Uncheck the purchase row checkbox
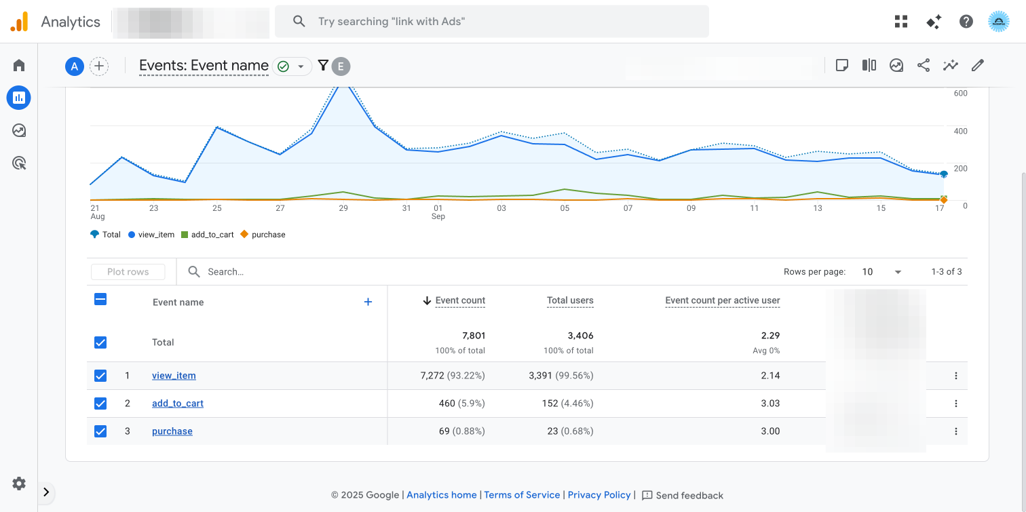The height and width of the screenshot is (512, 1026). pos(100,431)
